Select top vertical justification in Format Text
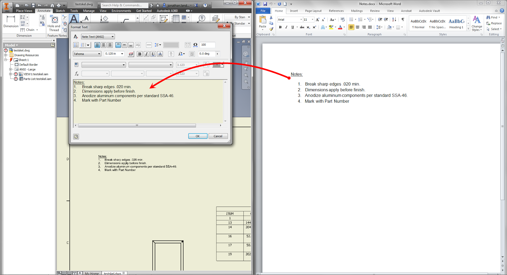This screenshot has width=507, height=275. (x=118, y=45)
